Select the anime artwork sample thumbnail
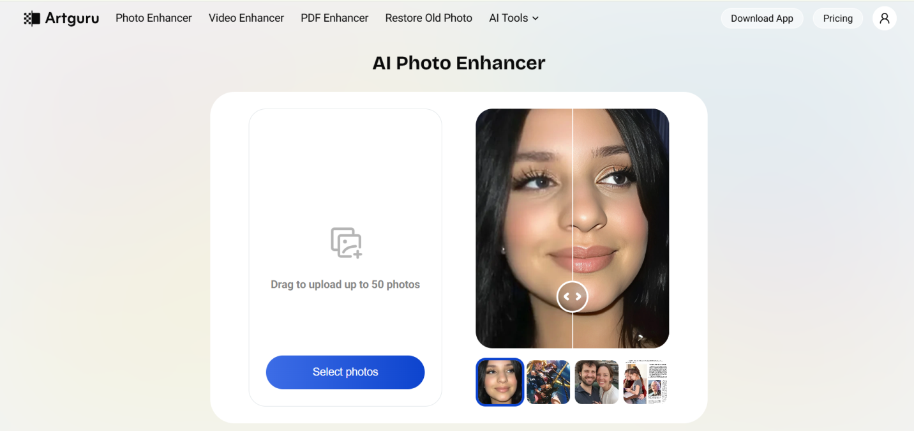The height and width of the screenshot is (431, 914). [x=548, y=382]
